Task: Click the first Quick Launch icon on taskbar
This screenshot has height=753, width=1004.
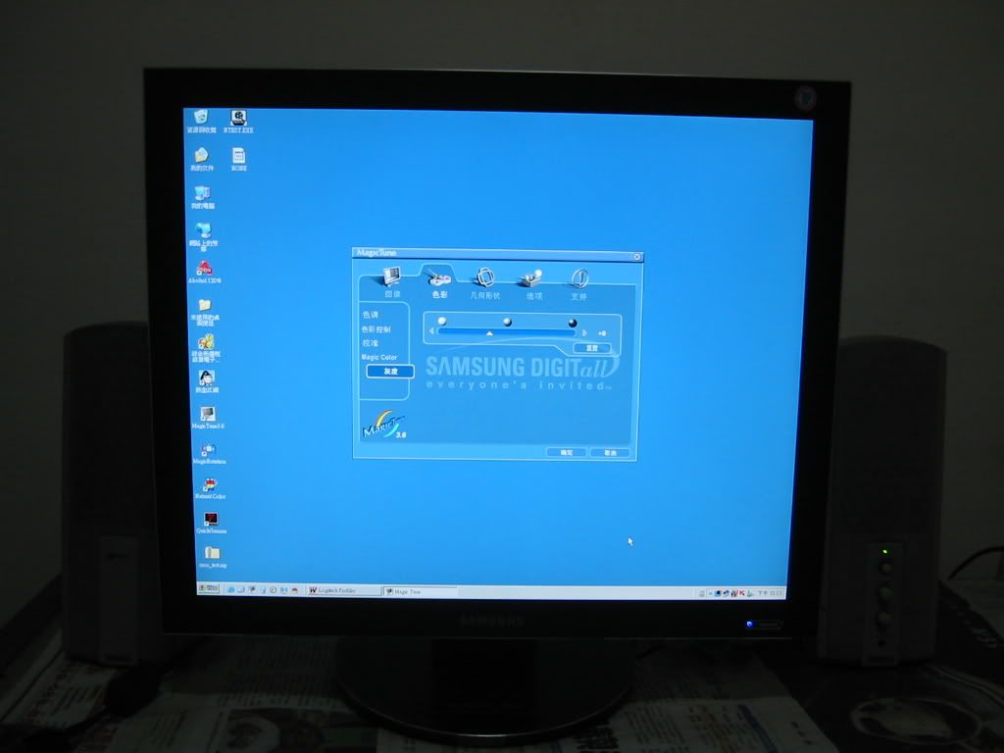Action: tap(230, 589)
